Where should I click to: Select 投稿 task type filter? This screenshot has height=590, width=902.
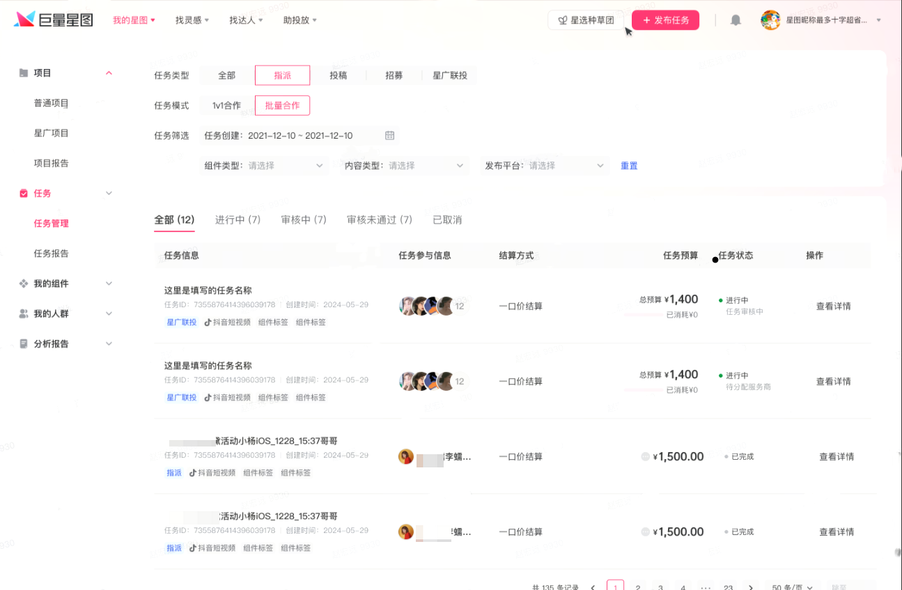339,75
